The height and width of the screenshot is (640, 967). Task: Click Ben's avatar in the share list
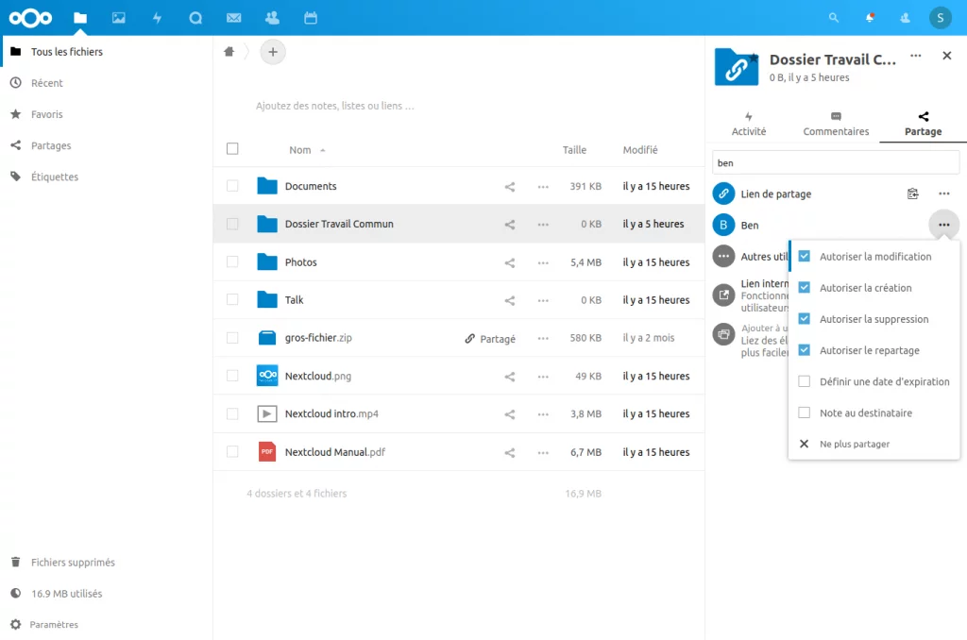(x=723, y=225)
